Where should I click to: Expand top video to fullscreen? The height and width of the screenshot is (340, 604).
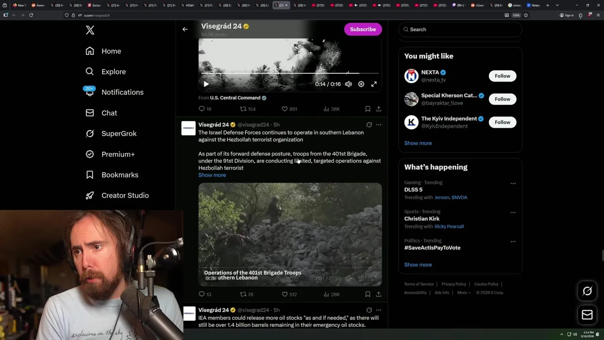click(374, 84)
